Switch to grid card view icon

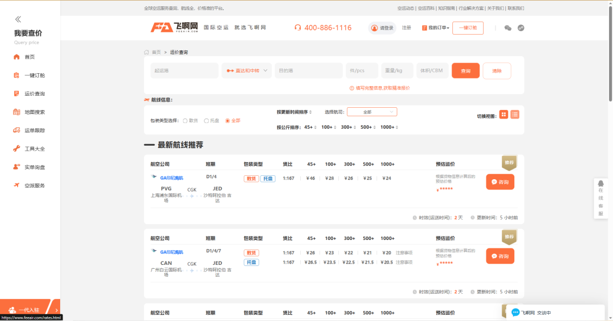503,115
